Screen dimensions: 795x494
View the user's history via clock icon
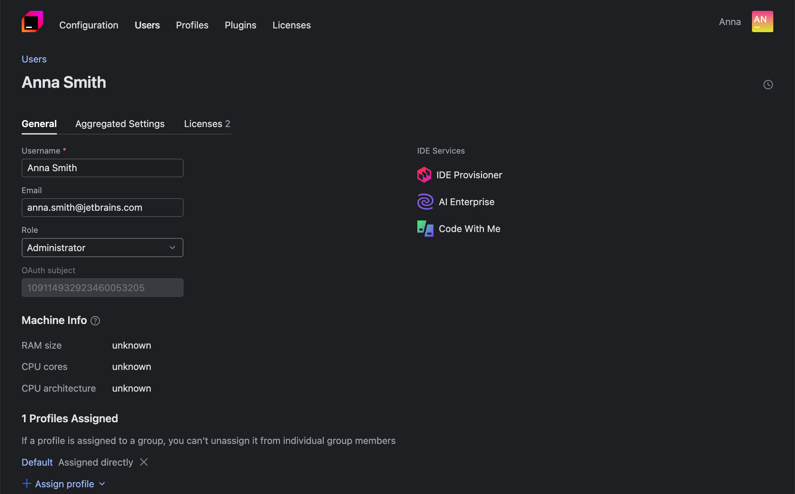(768, 84)
